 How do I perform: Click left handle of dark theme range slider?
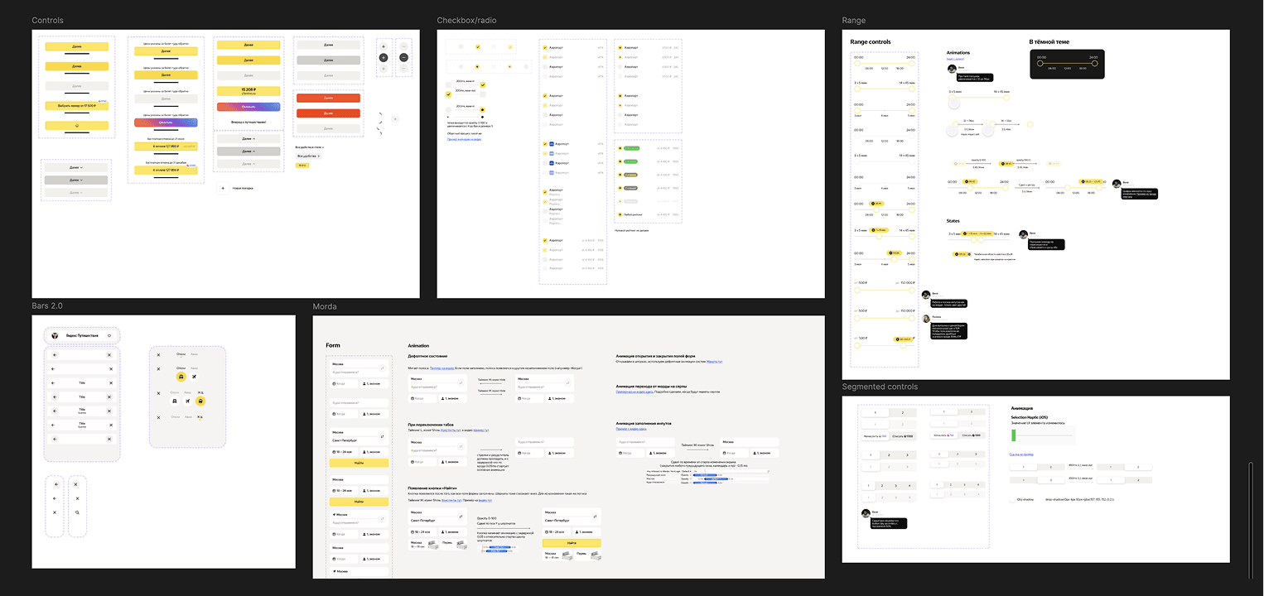coord(1039,63)
